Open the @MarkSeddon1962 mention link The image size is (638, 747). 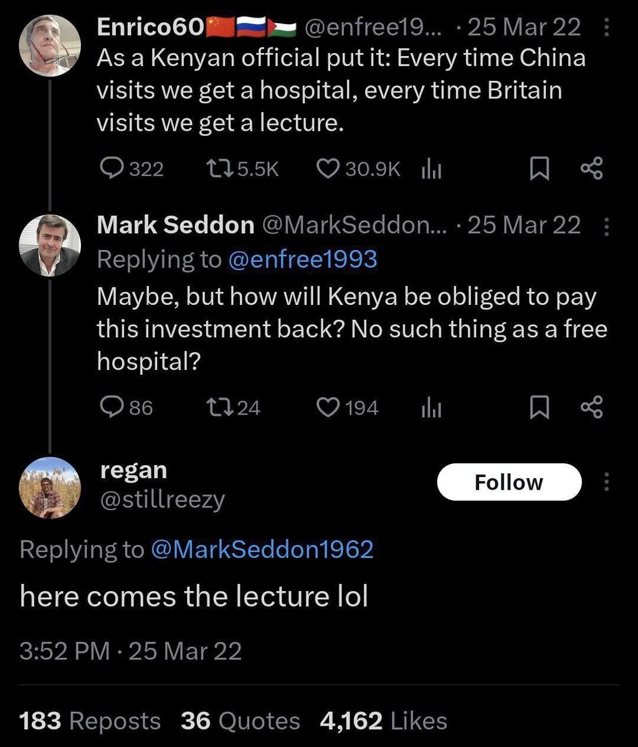[x=262, y=549]
